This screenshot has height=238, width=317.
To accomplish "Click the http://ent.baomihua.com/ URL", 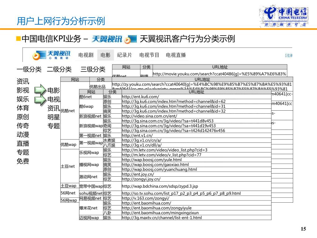I will tap(146, 203).
